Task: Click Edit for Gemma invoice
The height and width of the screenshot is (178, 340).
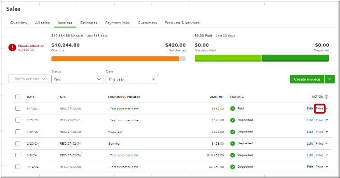Action: coord(310,144)
